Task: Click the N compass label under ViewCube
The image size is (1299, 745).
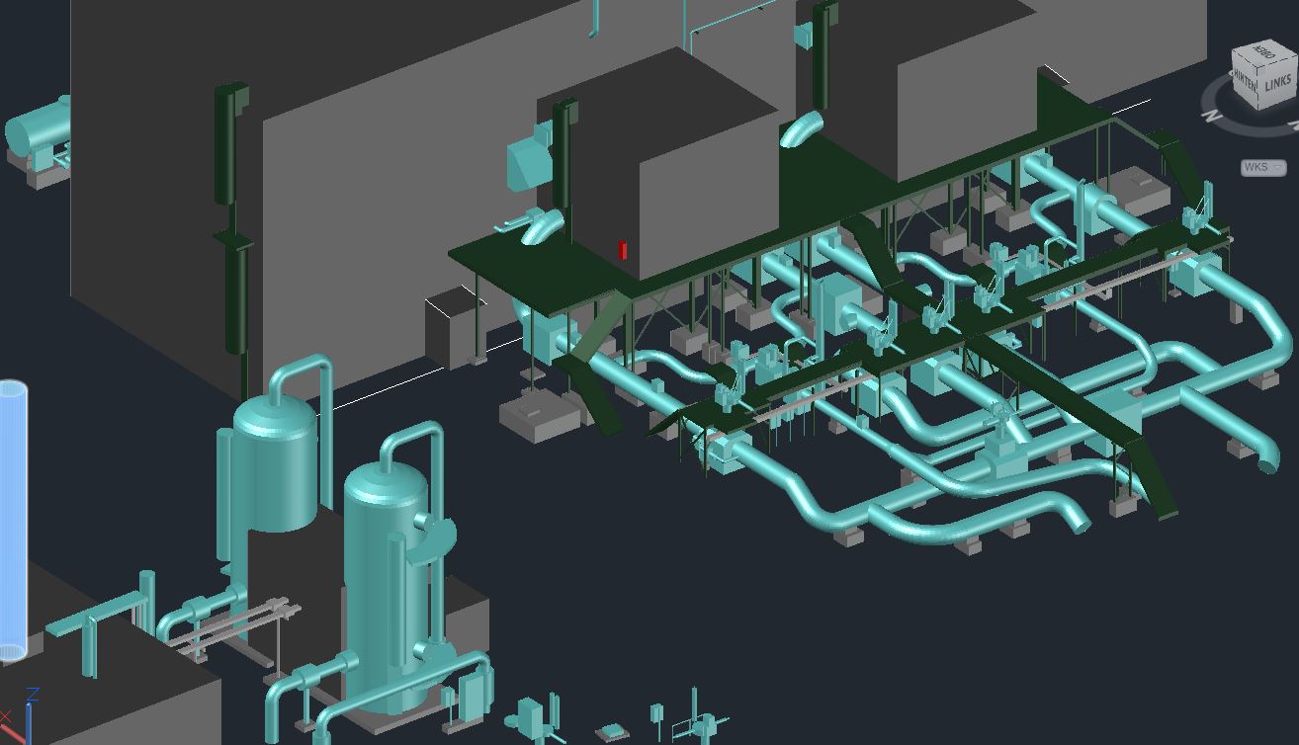Action: (1209, 116)
